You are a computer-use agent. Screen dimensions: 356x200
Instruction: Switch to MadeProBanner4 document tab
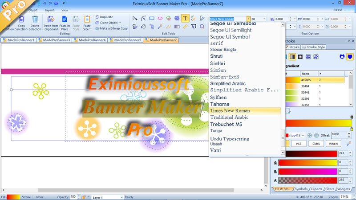[x=90, y=40]
